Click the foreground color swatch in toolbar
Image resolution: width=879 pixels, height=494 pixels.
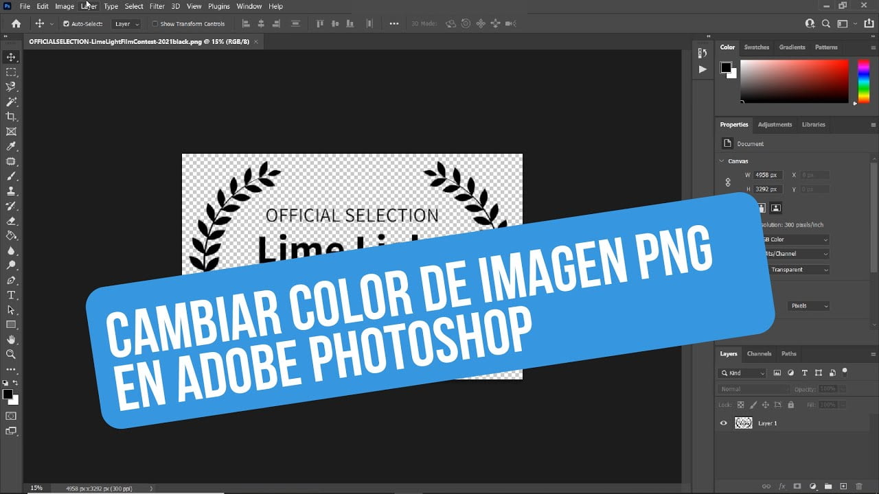pyautogui.click(x=8, y=394)
